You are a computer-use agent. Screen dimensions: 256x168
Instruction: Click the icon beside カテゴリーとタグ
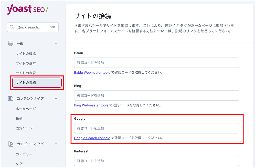[x=10, y=144]
